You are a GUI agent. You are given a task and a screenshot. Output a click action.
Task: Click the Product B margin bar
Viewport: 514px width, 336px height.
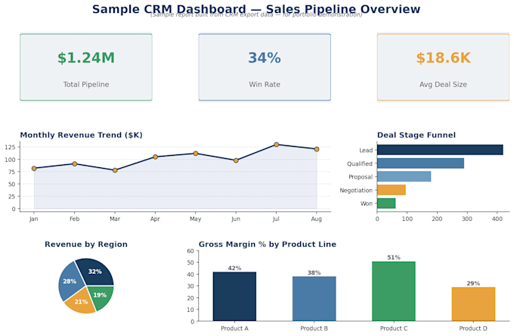[x=314, y=299]
